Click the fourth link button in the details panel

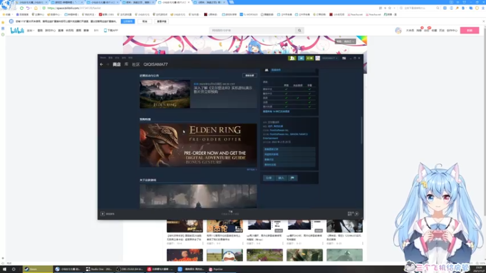coord(289,164)
